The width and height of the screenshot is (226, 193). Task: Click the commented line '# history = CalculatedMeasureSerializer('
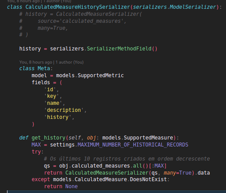81,14
